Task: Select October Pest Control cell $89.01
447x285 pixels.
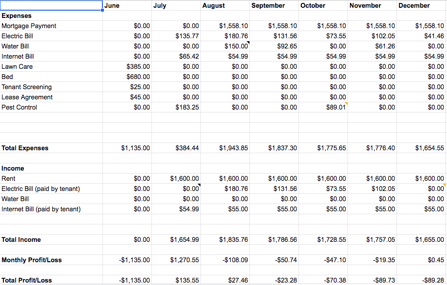Action: [323, 107]
